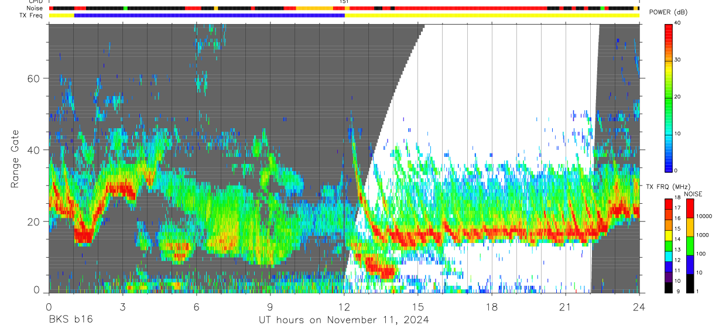The height and width of the screenshot is (332, 719).
Task: Click the blue segment of the TX Freq strip
Action: click(209, 15)
